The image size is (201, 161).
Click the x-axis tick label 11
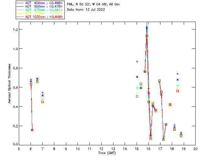coord(90,149)
